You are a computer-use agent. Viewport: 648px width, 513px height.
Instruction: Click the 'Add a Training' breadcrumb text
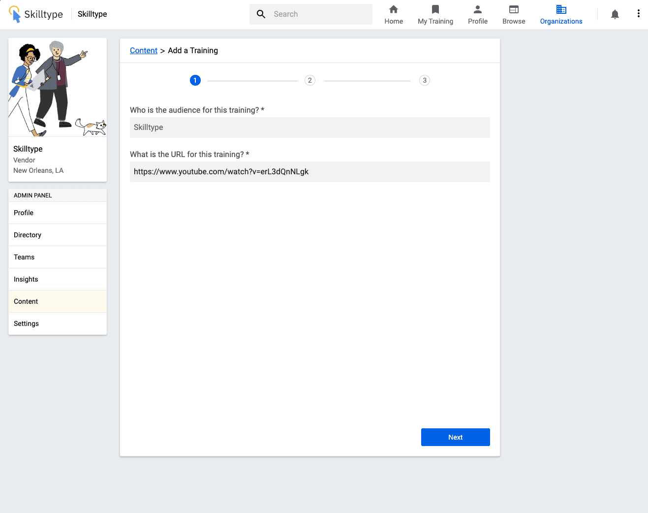coord(193,51)
